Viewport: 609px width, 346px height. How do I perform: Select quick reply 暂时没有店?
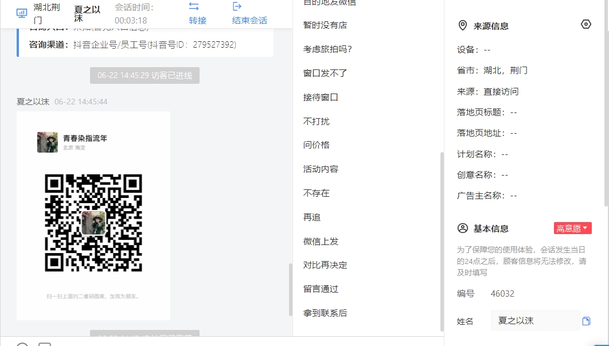325,25
